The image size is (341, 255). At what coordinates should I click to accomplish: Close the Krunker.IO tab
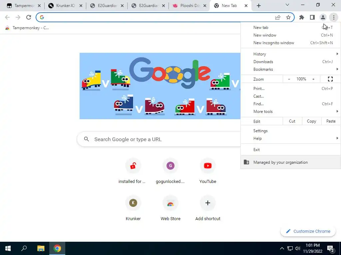[x=81, y=6]
